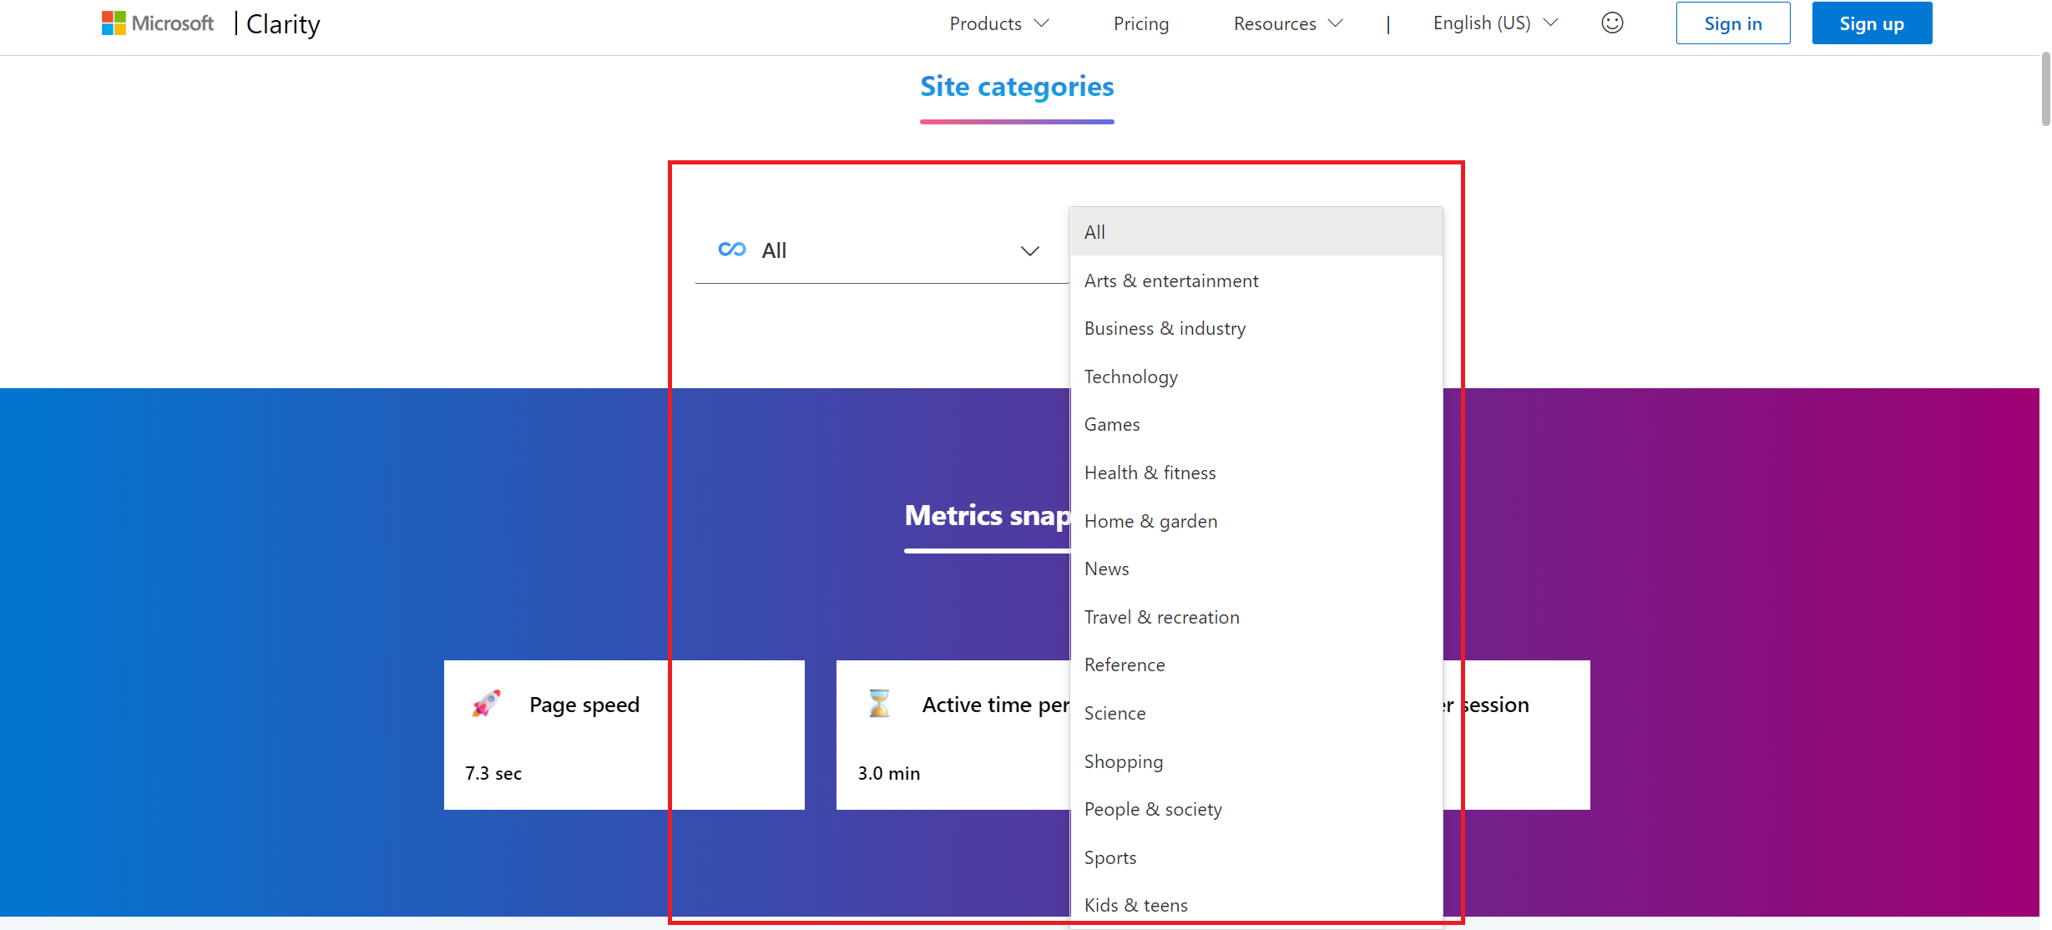2052x930 pixels.
Task: Collapse the All category dropdown chevron
Action: coord(1029,251)
